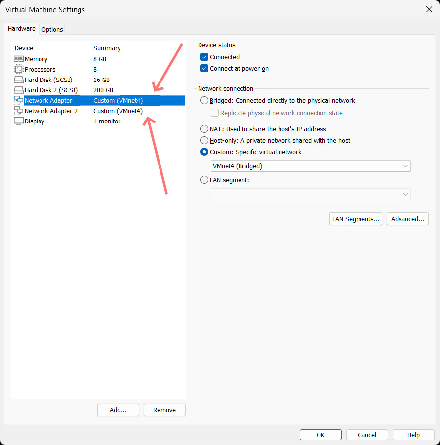Click the Add hardware button

118,410
